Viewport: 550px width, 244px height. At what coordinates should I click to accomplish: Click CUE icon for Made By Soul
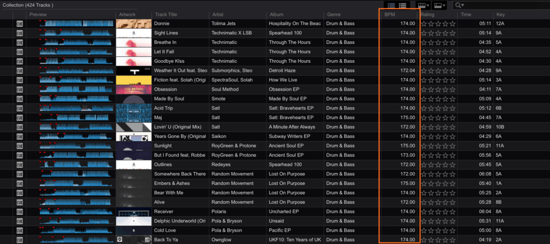pyautogui.click(x=19, y=99)
